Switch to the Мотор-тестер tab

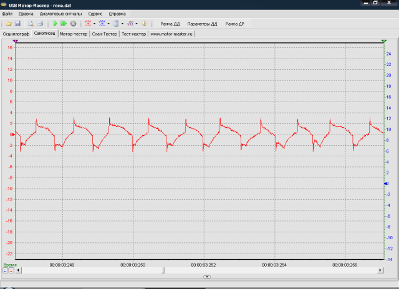[74, 34]
